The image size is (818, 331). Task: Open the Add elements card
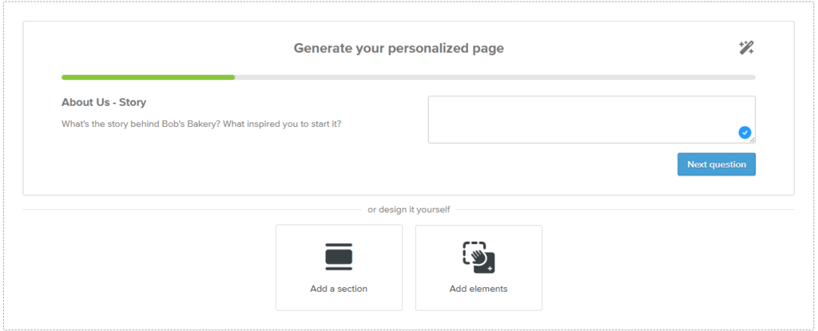[x=479, y=268]
